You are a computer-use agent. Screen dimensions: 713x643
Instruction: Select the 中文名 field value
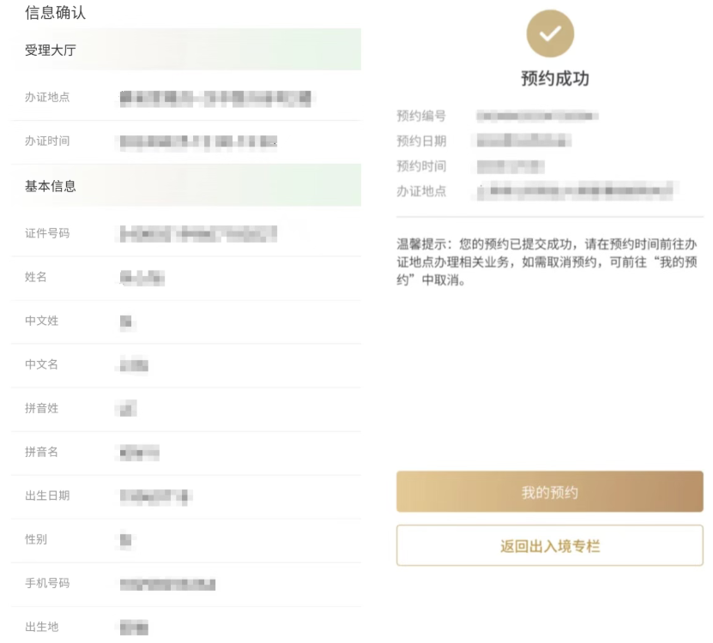(134, 365)
